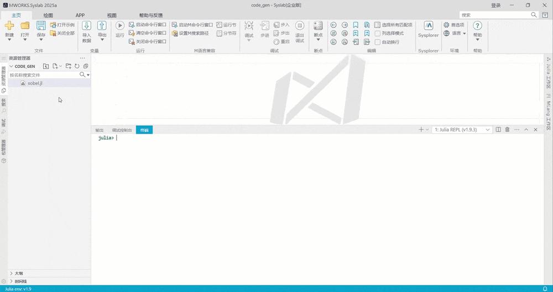The height and width of the screenshot is (292, 553).
Task: Click the kill terminal trash icon
Action: (x=507, y=130)
